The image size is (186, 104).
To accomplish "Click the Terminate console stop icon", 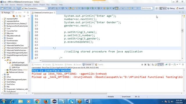I will [142, 65].
